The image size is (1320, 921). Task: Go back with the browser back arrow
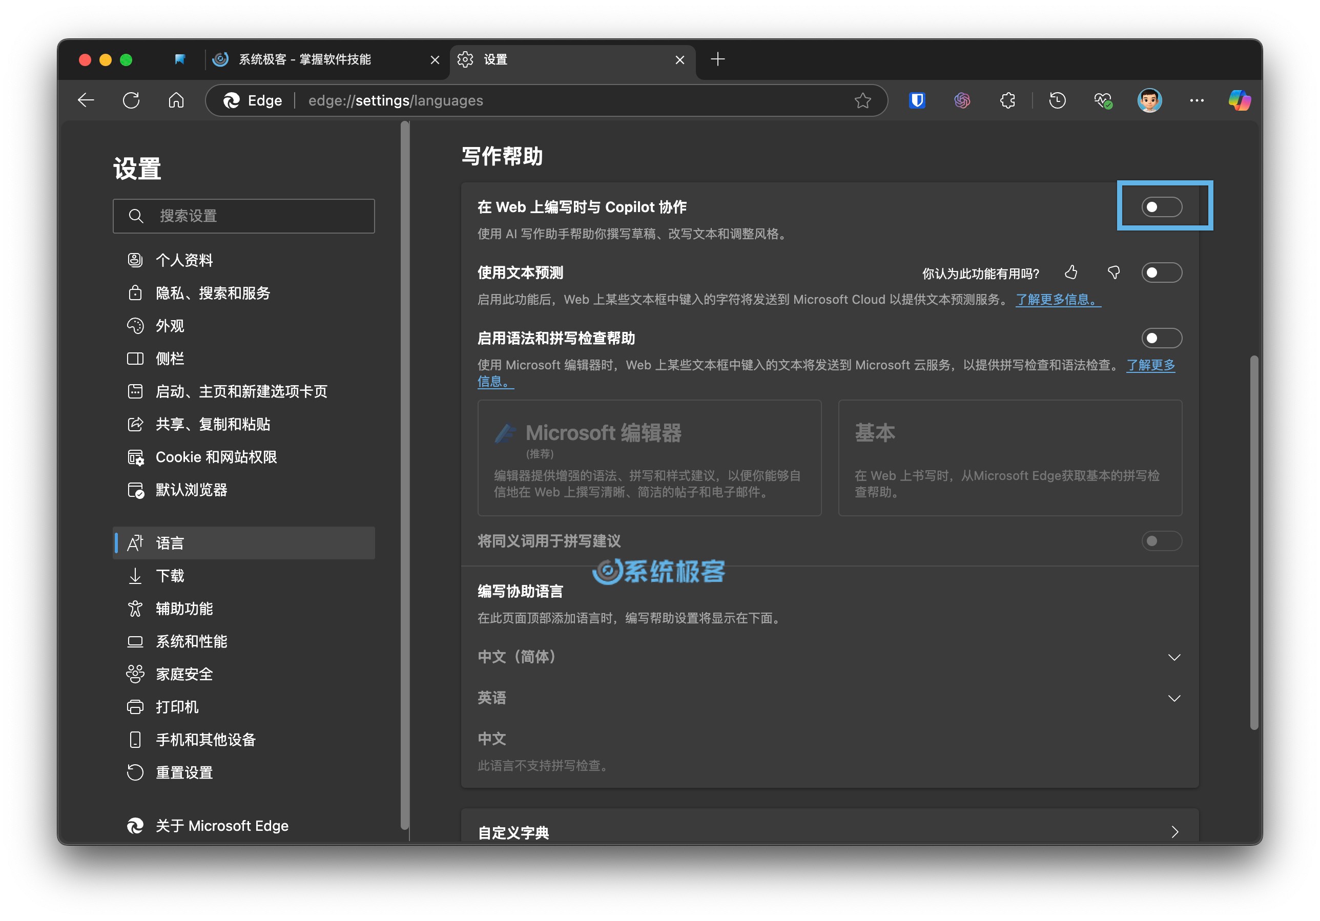click(86, 100)
